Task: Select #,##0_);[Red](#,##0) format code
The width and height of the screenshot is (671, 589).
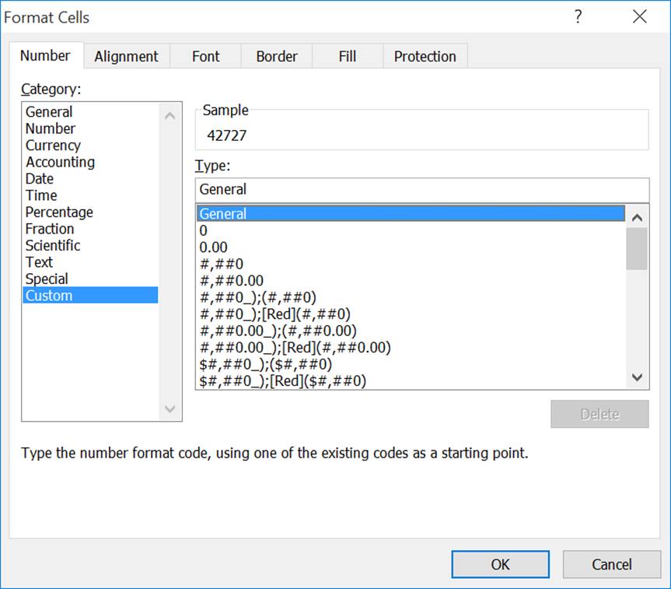Action: (411, 314)
